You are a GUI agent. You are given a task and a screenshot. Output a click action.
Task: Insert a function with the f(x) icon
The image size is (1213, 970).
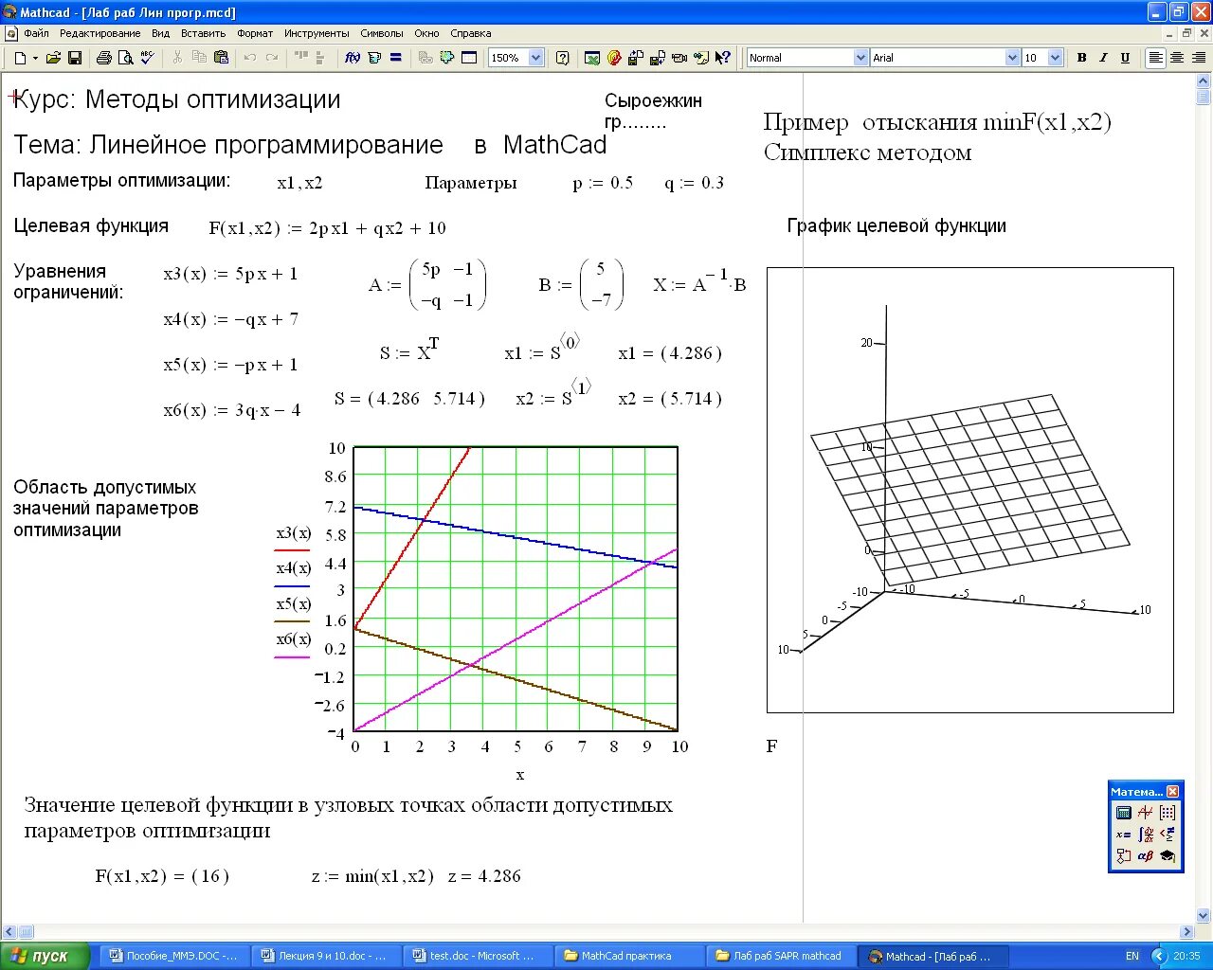(353, 58)
